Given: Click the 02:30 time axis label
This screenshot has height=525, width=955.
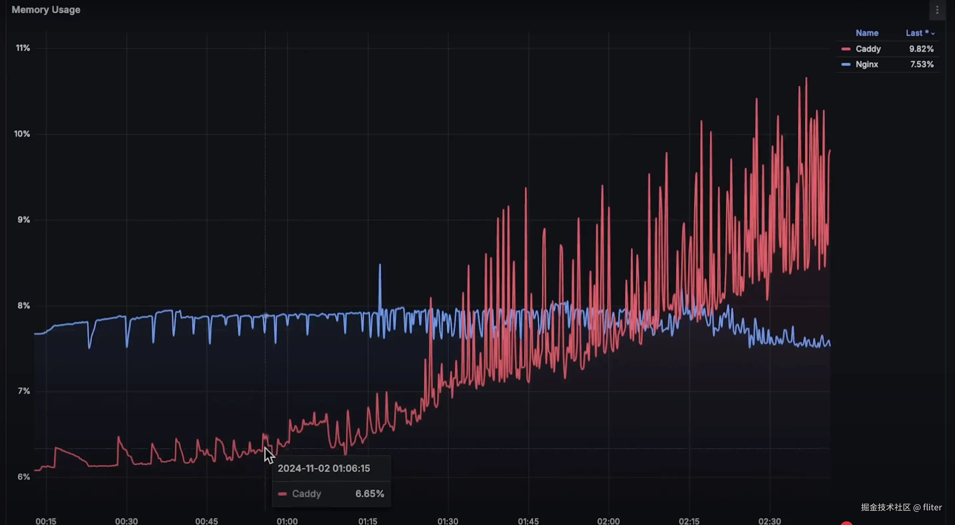Looking at the screenshot, I should (770, 521).
